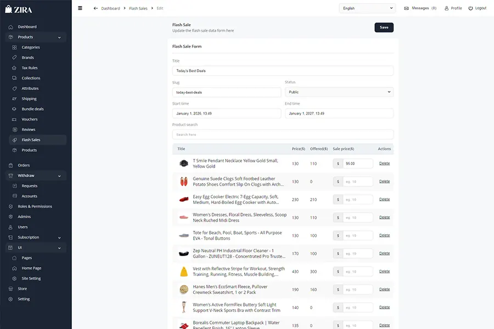Go to Dashboard breadcrumb link
Viewport: 494px width, 329px height.
[110, 9]
